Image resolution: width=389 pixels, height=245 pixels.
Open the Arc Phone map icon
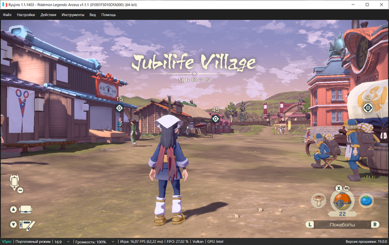tap(26, 209)
